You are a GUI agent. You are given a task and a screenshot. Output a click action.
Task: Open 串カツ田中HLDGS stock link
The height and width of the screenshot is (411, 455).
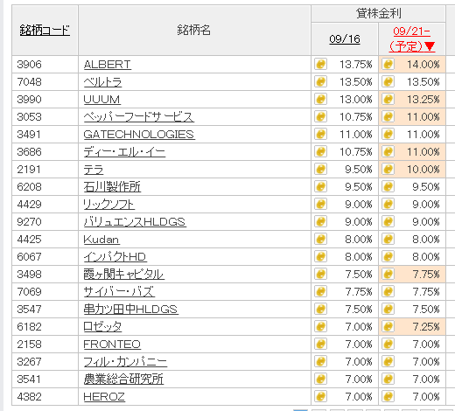130,310
